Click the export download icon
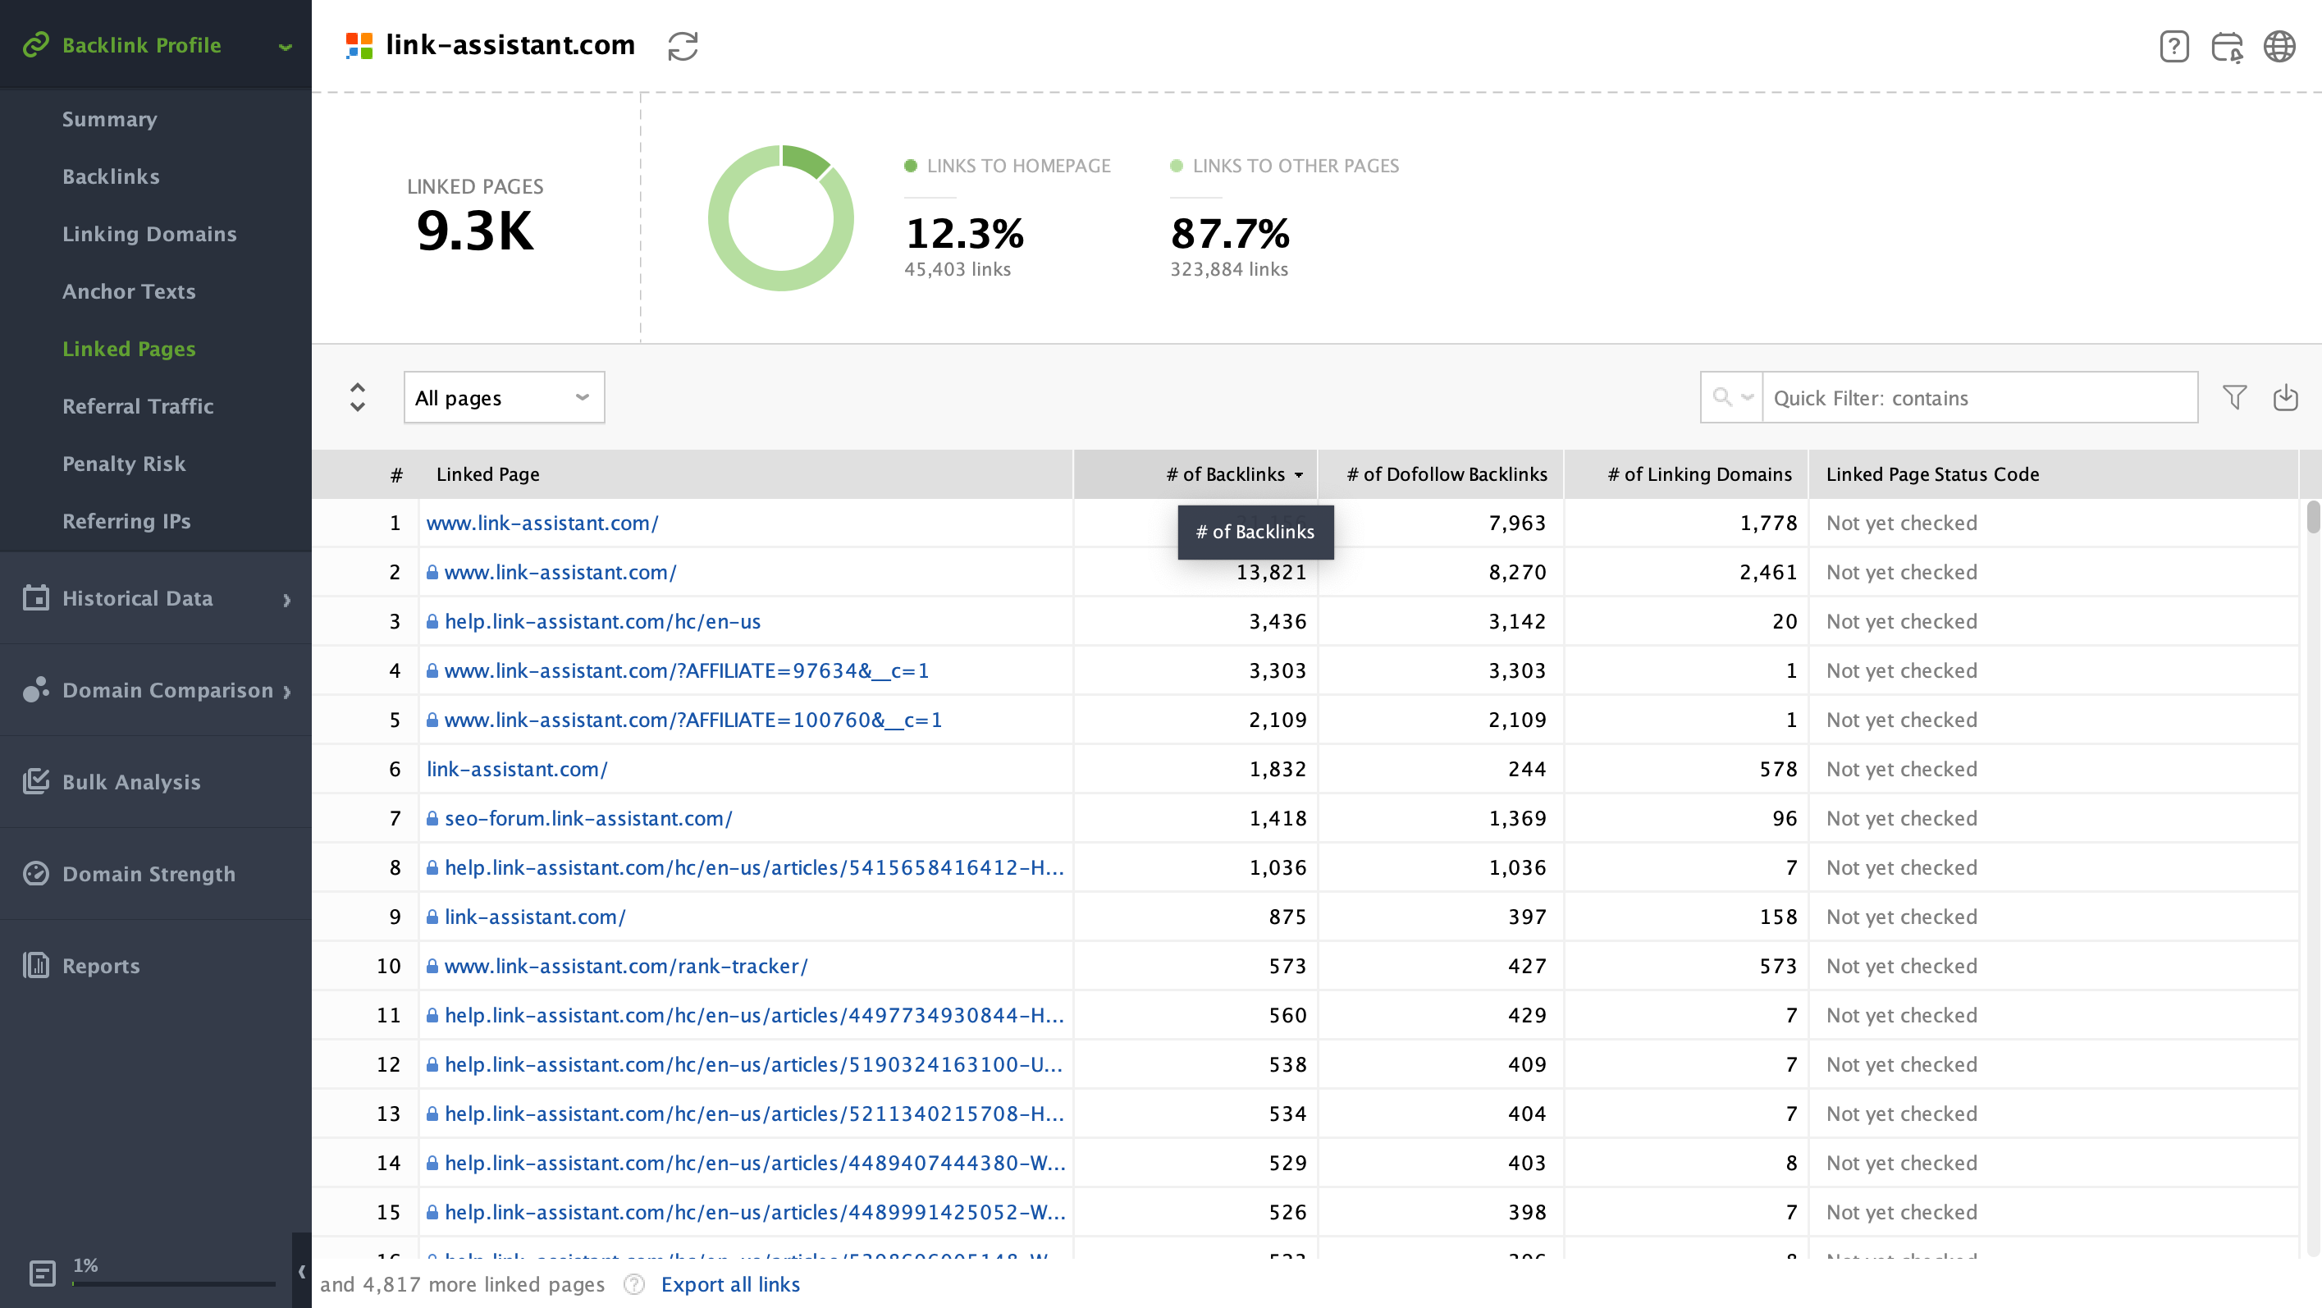Screen dimensions: 2322x1308 point(2285,397)
